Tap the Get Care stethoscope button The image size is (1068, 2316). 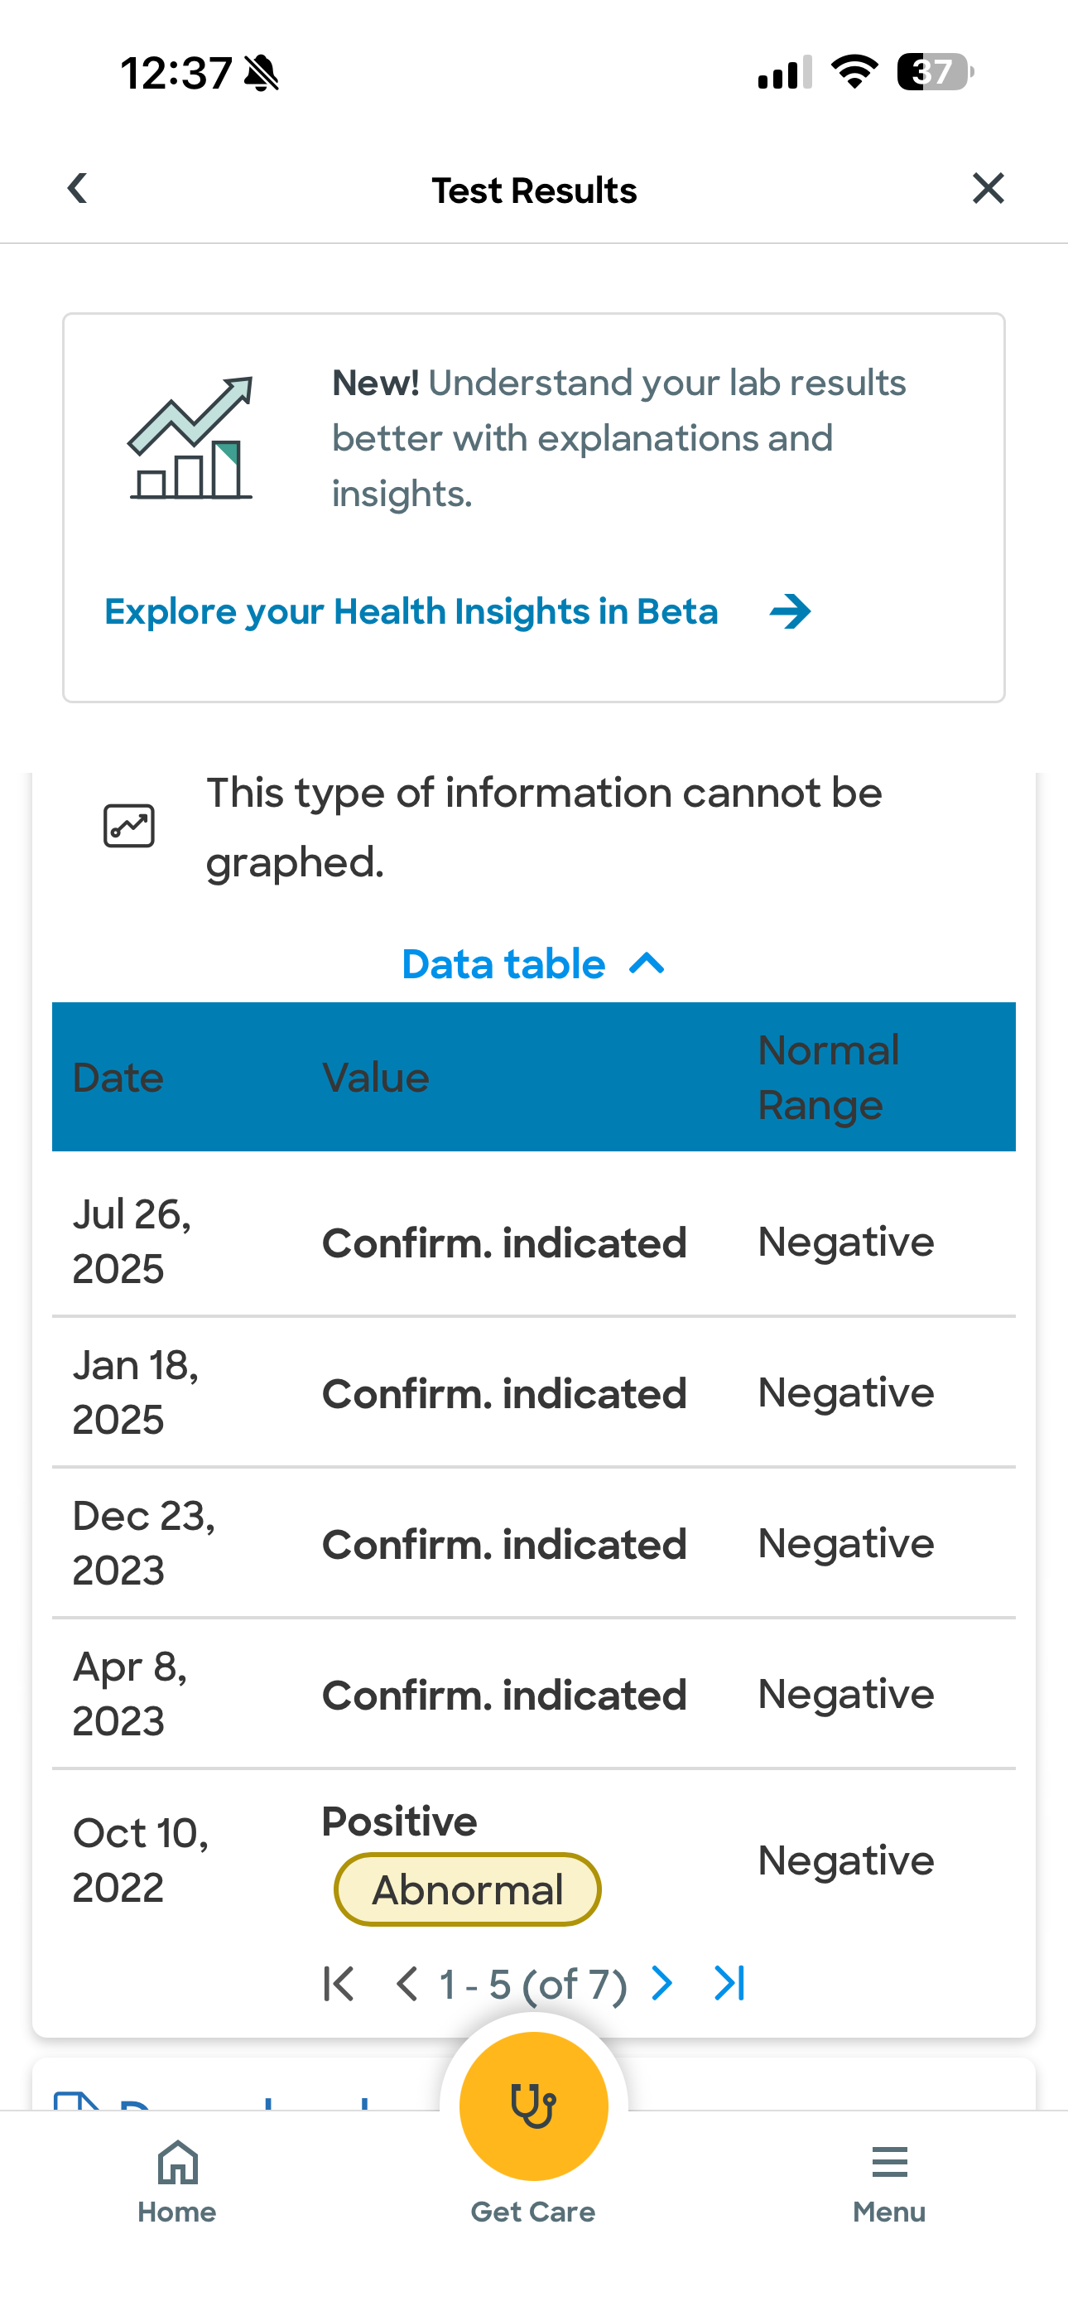coord(533,2106)
